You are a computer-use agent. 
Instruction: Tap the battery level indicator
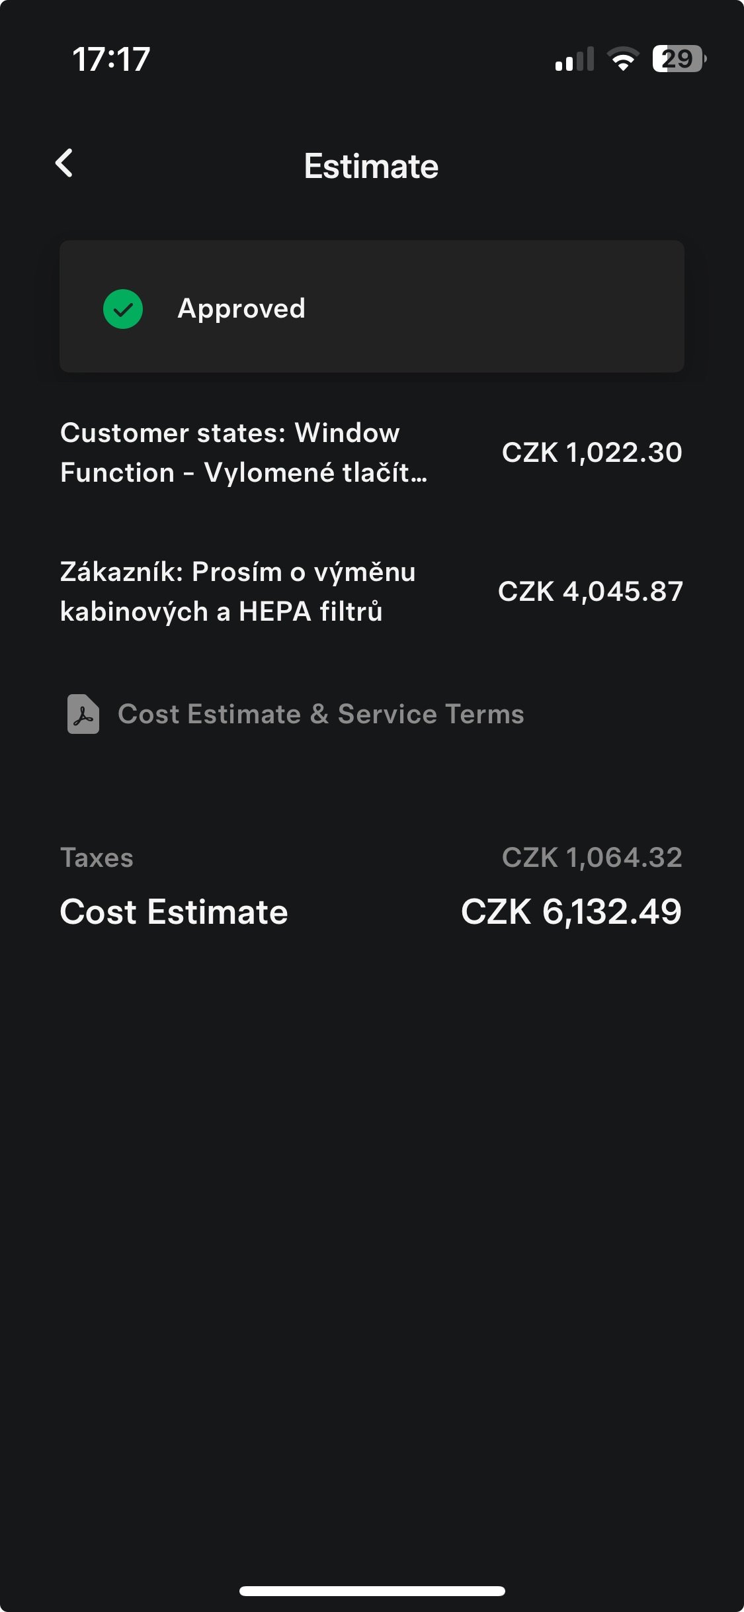(x=679, y=59)
